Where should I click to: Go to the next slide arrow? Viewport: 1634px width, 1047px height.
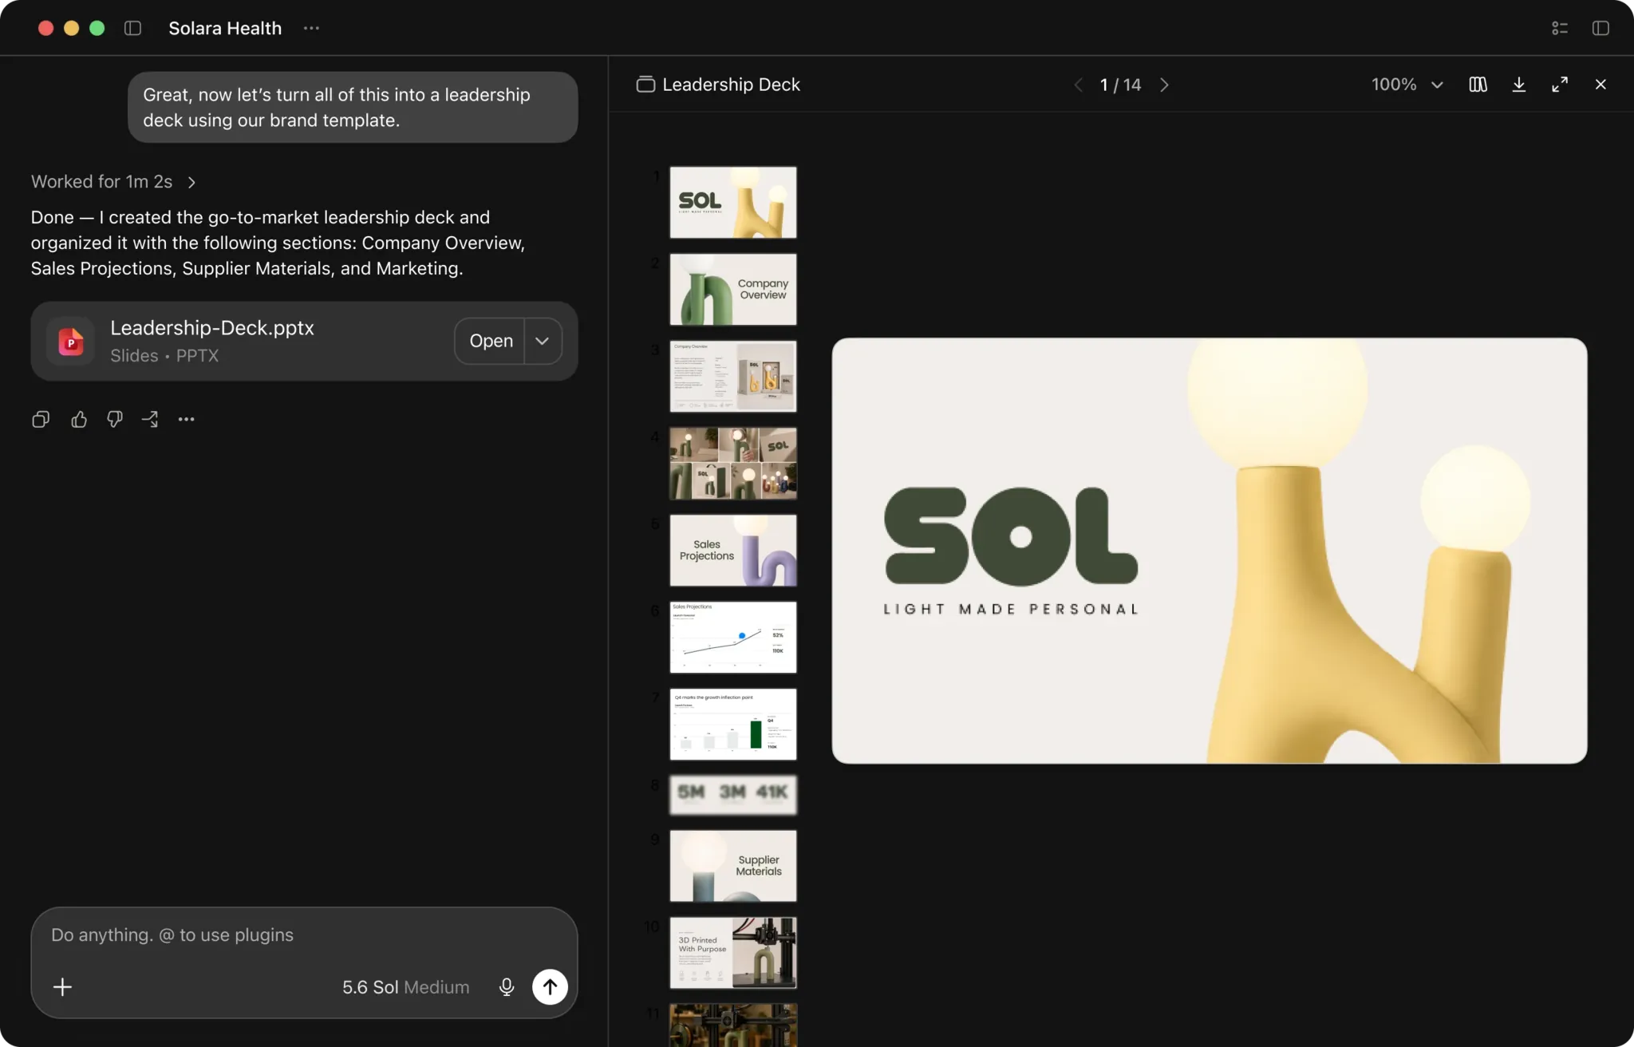coord(1164,85)
